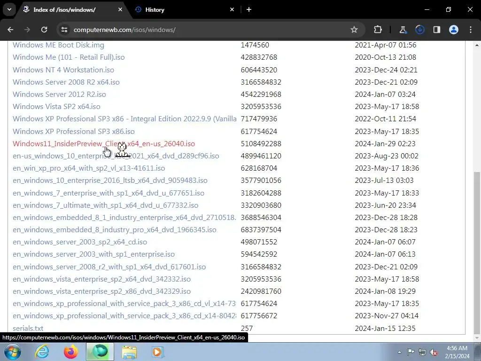Open Action Center flag icon

pyautogui.click(x=411, y=352)
